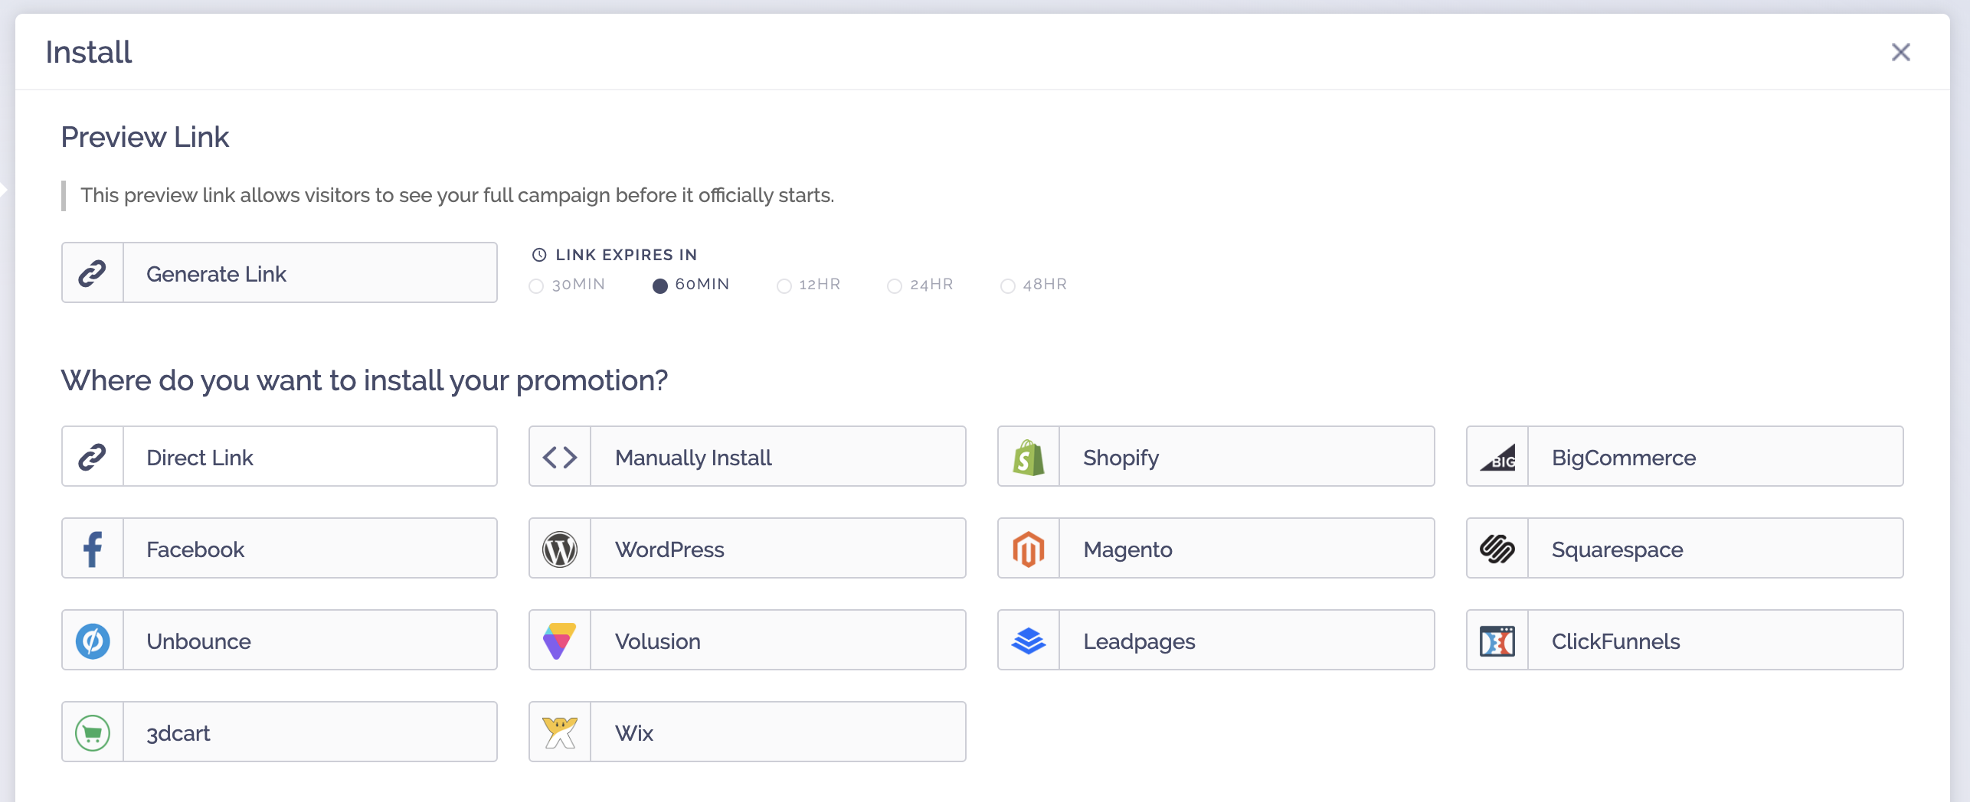Screen dimensions: 1970x802
Task: Click the 3dcart shopping cart icon
Action: (x=93, y=732)
